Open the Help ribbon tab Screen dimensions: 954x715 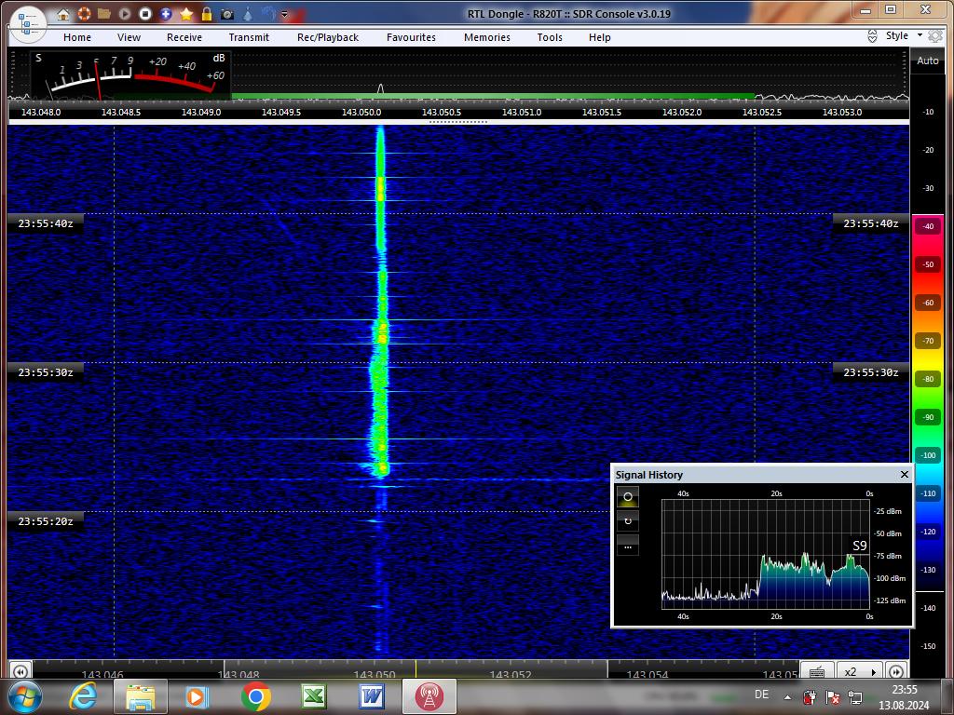599,37
